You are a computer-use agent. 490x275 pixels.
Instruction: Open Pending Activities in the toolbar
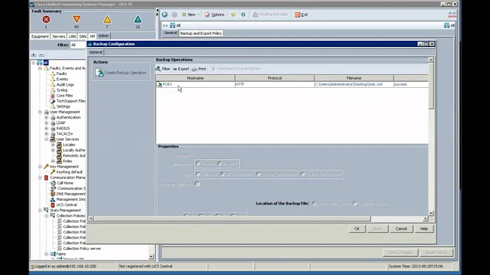[x=270, y=14]
